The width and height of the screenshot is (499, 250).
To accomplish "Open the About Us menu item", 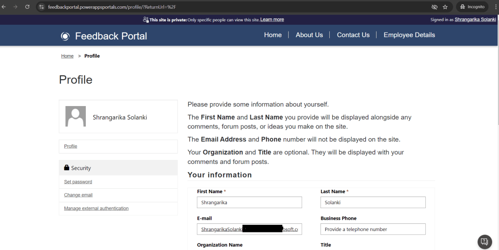I will pyautogui.click(x=309, y=35).
